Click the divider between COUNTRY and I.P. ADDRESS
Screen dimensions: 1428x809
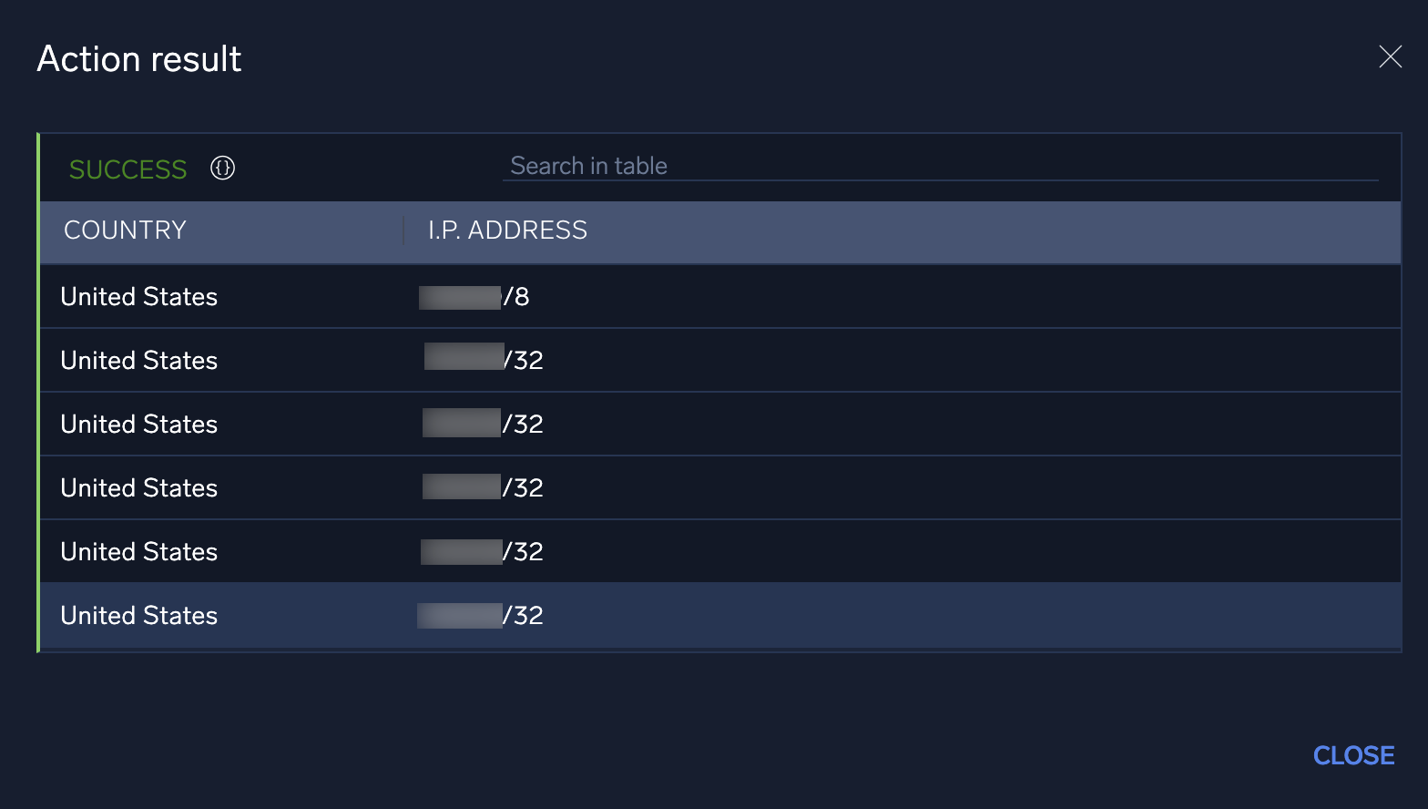403,230
